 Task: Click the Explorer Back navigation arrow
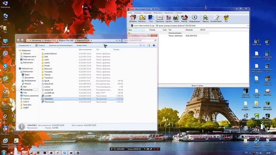tap(18, 40)
